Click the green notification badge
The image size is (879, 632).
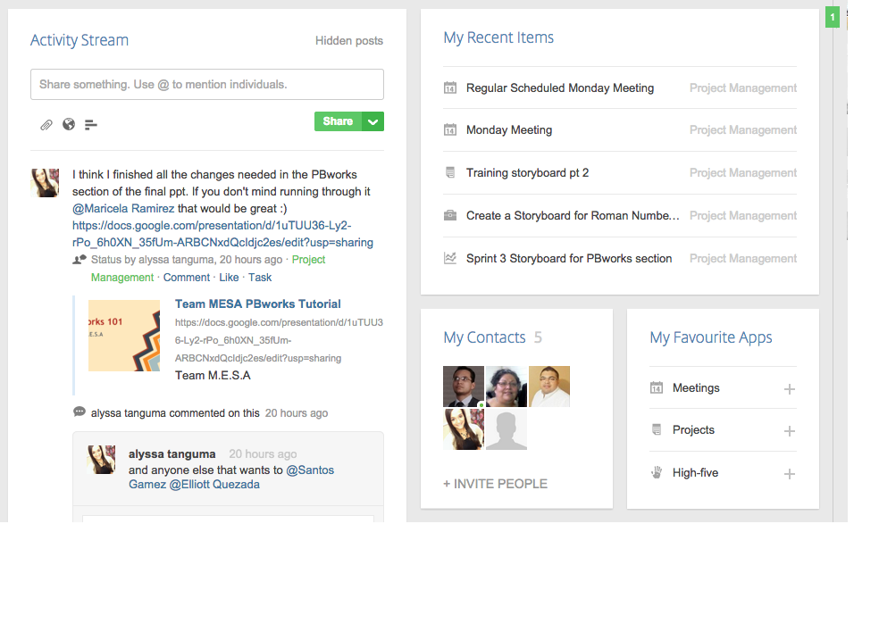click(x=832, y=17)
